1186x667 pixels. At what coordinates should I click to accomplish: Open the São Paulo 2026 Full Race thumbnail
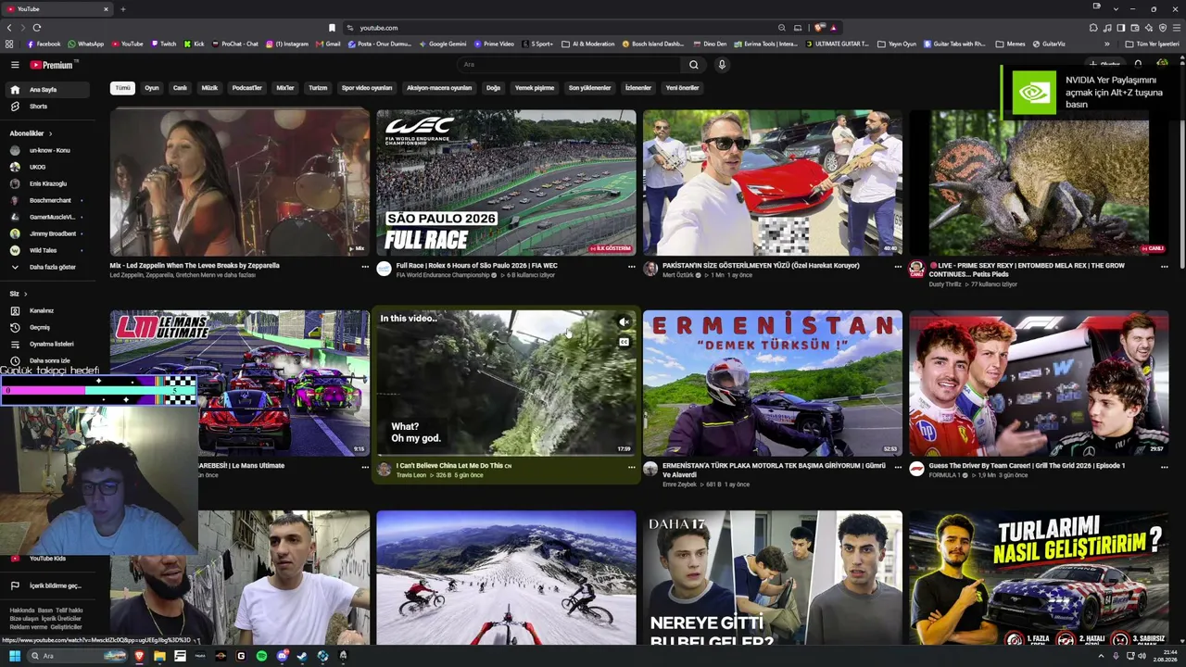[x=506, y=182]
